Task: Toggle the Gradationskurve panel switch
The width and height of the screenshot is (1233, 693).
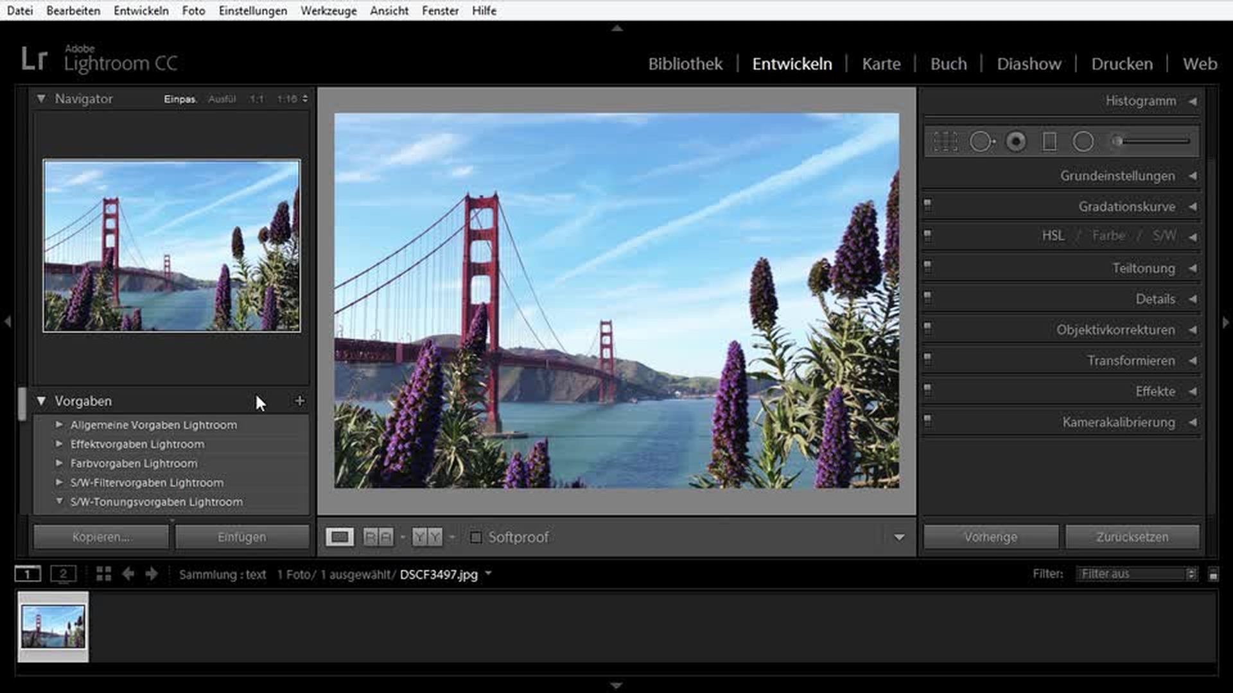Action: (927, 205)
